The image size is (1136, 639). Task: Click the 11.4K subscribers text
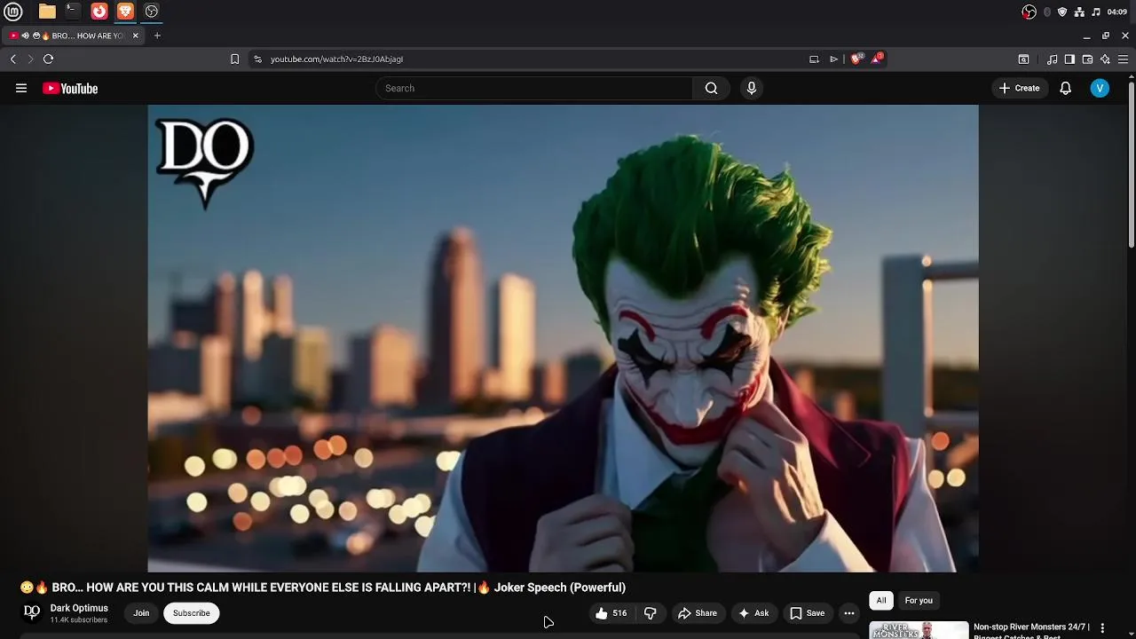pyautogui.click(x=79, y=619)
